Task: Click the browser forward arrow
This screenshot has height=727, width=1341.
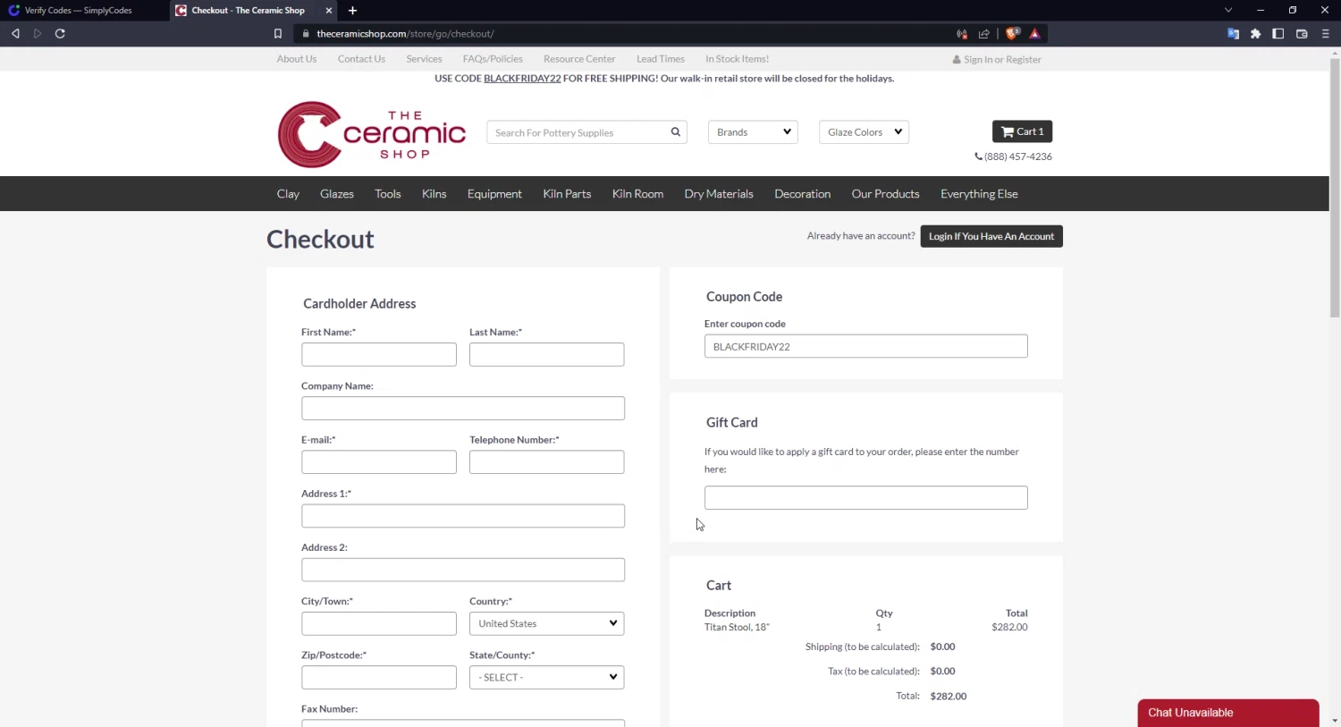Action: 38,34
